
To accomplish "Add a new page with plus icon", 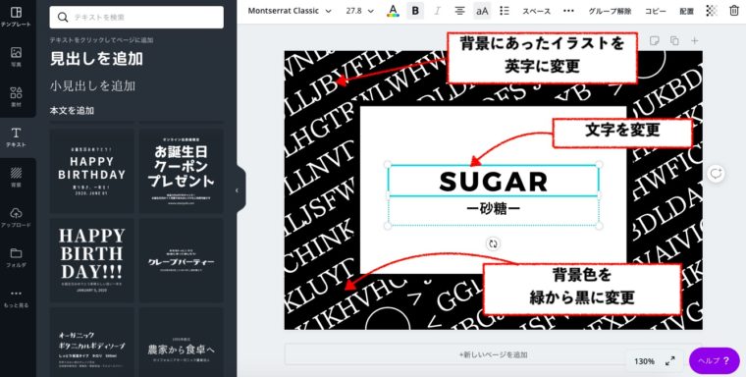I will (695, 41).
